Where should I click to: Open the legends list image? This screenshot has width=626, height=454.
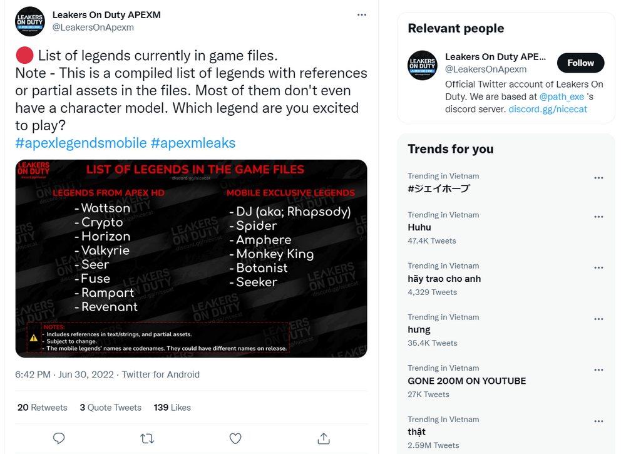[x=191, y=259]
